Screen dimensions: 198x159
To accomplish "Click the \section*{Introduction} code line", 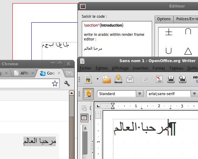I will coord(103,25).
